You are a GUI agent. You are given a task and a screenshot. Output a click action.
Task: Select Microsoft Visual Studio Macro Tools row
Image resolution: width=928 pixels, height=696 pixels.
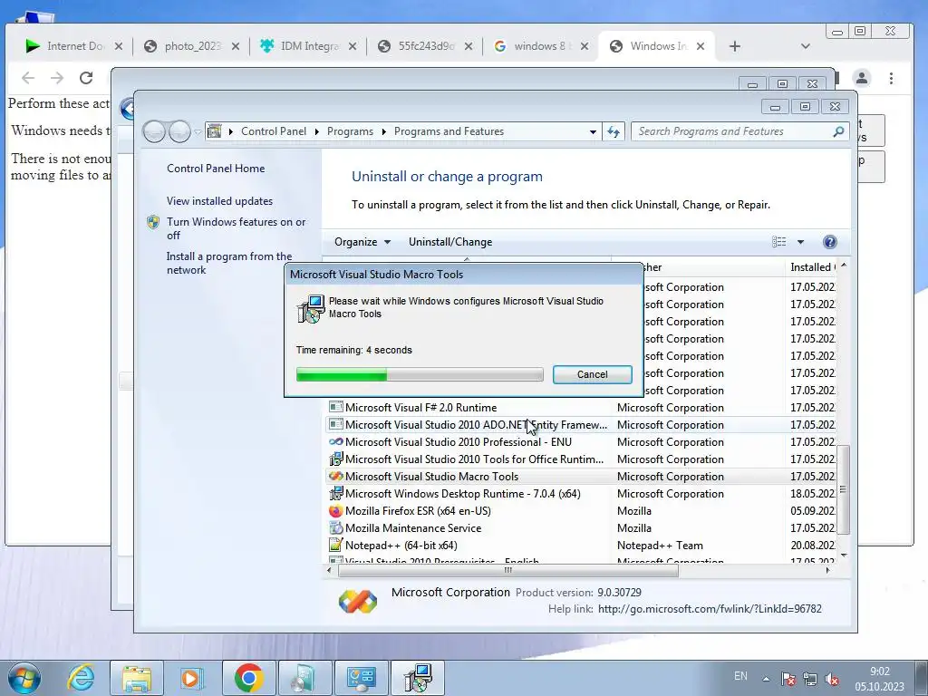581,476
